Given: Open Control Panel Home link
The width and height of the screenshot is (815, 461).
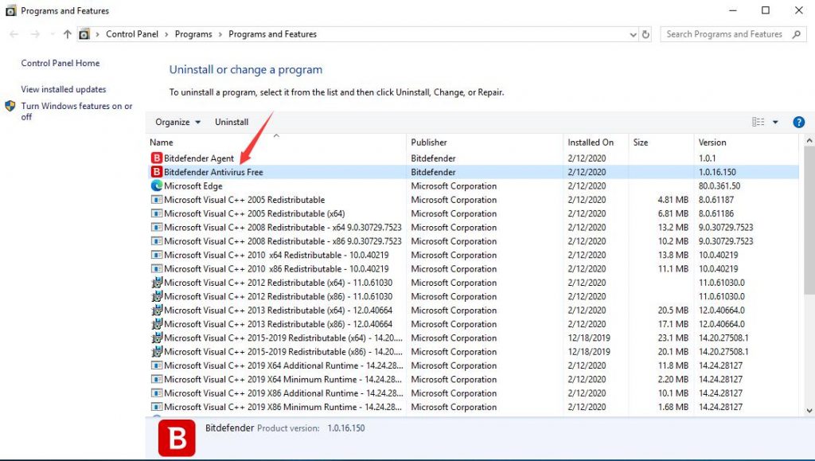Looking at the screenshot, I should (60, 63).
